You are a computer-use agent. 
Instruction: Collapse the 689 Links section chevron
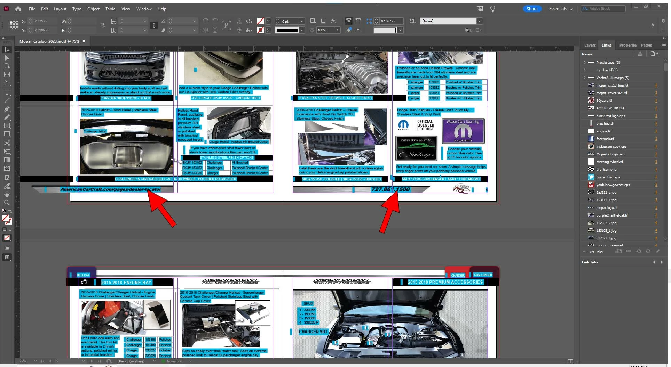coord(584,252)
